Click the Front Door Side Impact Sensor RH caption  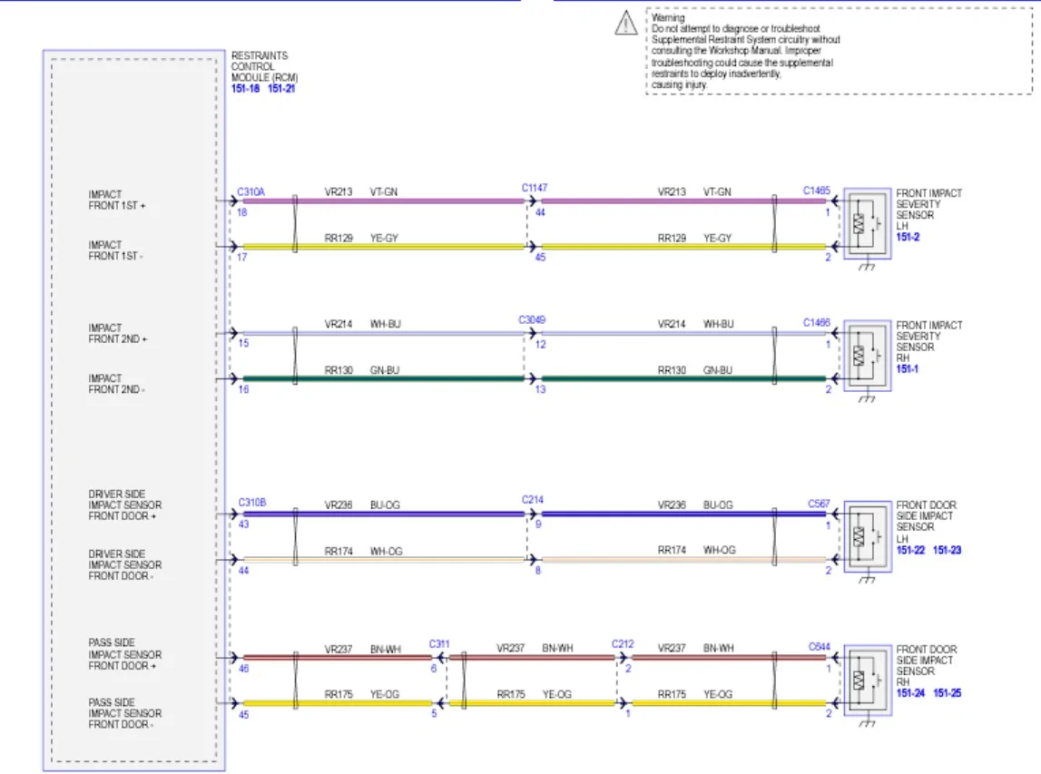coord(926,666)
